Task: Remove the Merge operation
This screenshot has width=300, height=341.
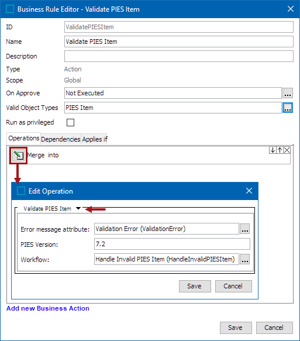Action: click(287, 150)
